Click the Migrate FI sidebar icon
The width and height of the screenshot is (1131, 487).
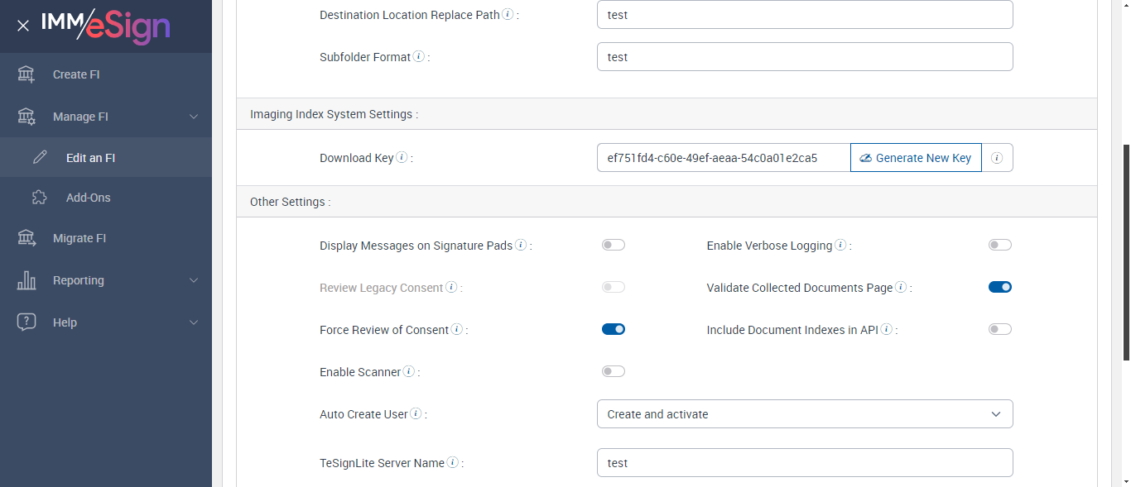26,238
